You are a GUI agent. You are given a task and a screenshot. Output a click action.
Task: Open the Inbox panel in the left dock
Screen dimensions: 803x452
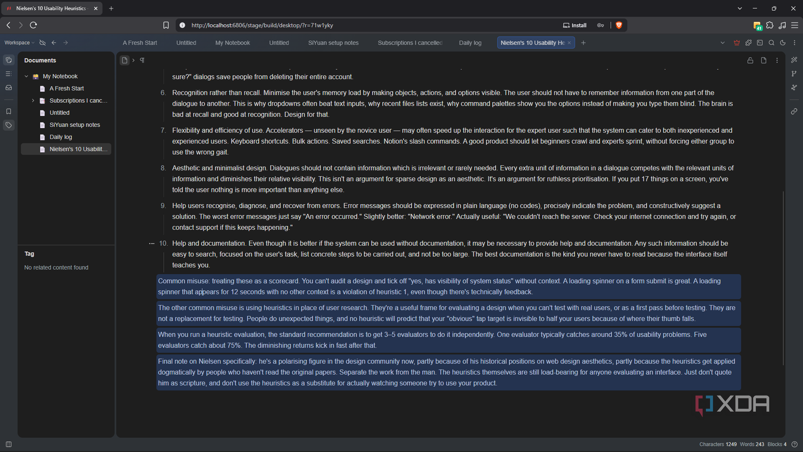9,87
